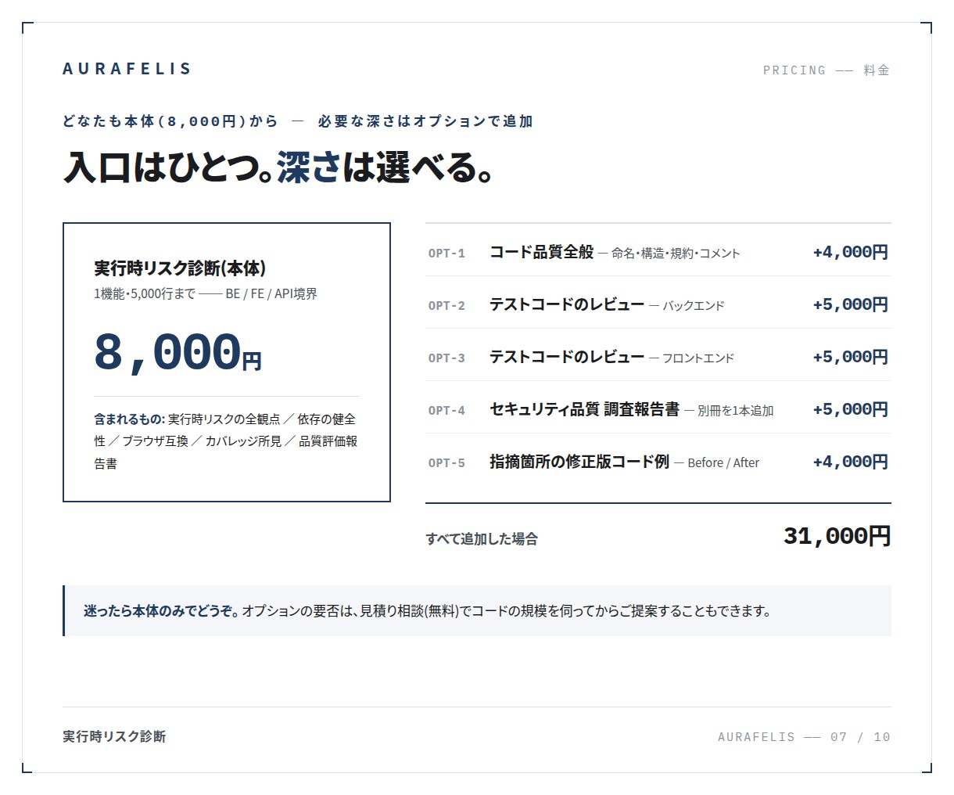Click the PRICING — 料金 header label
The width and height of the screenshot is (954, 795).
(826, 70)
